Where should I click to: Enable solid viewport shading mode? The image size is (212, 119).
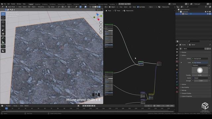click(95, 7)
